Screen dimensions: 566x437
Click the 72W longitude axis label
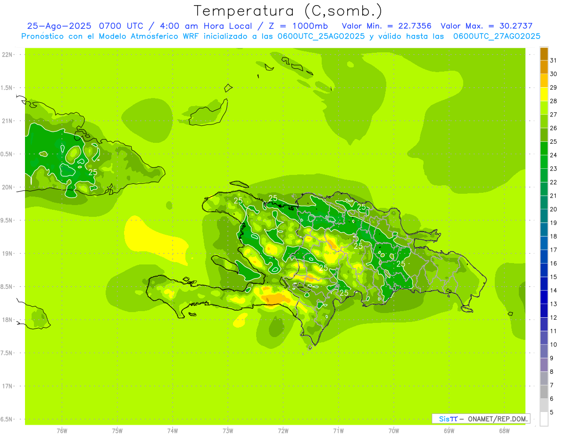click(283, 430)
